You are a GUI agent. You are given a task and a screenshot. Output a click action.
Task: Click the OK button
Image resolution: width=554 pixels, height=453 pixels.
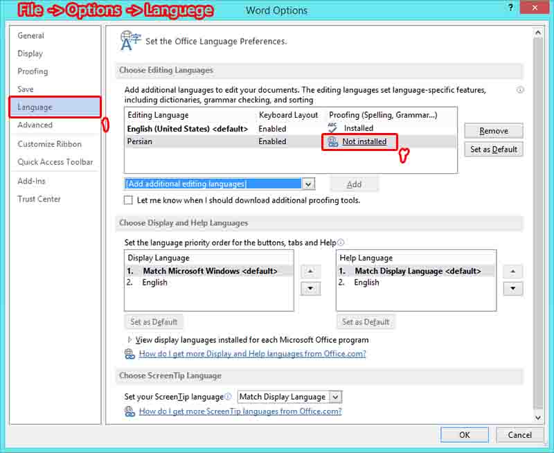point(464,435)
